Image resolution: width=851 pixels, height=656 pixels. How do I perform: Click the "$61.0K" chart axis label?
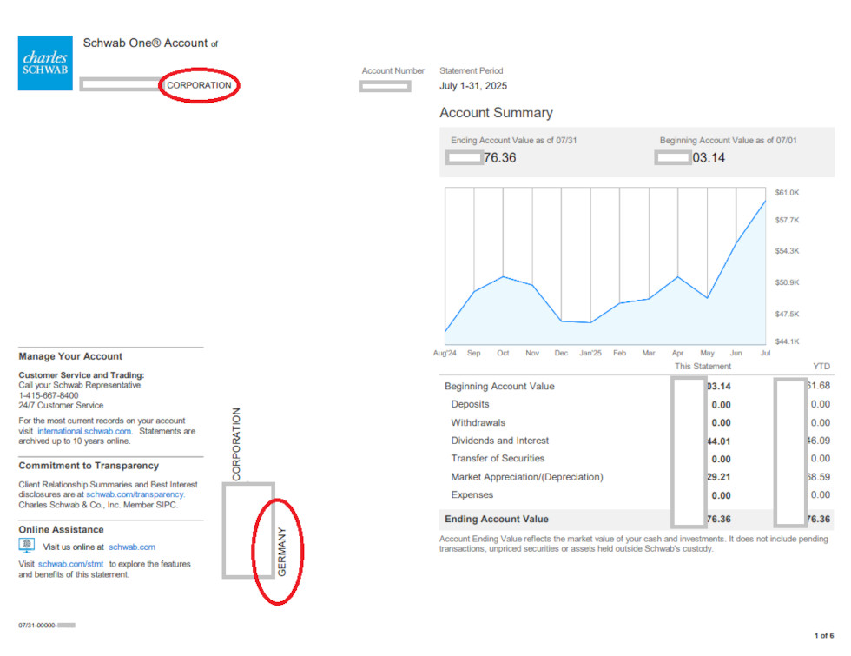tap(787, 193)
